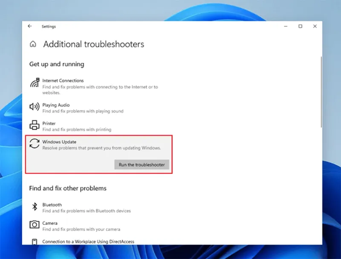Click the Windows Update refresh icon
341x259 pixels.
35,144
